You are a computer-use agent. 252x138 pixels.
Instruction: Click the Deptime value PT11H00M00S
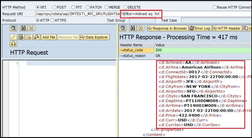(202, 101)
